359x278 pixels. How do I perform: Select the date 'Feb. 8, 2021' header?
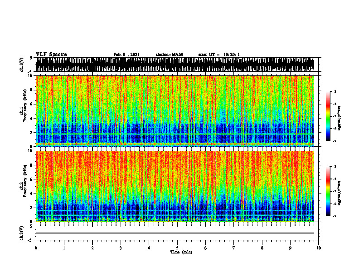(x=126, y=55)
